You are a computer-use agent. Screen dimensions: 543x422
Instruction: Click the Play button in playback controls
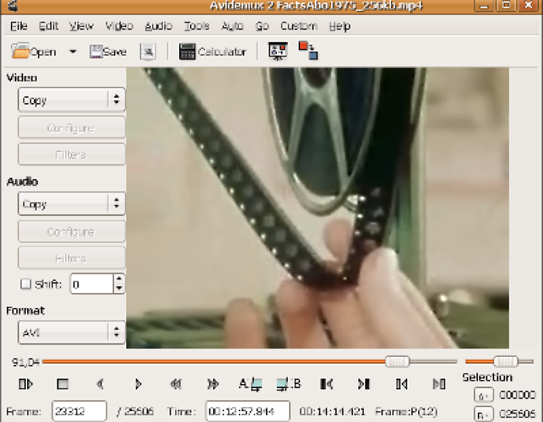[25, 384]
